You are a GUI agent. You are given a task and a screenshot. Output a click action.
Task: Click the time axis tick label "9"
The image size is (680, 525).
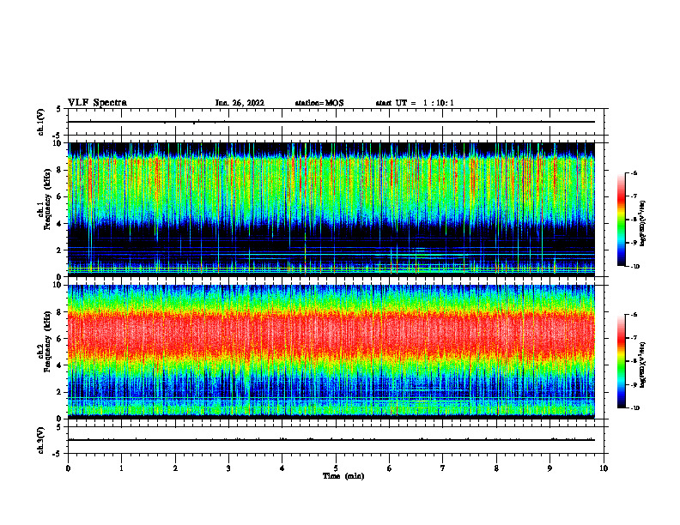coord(549,468)
